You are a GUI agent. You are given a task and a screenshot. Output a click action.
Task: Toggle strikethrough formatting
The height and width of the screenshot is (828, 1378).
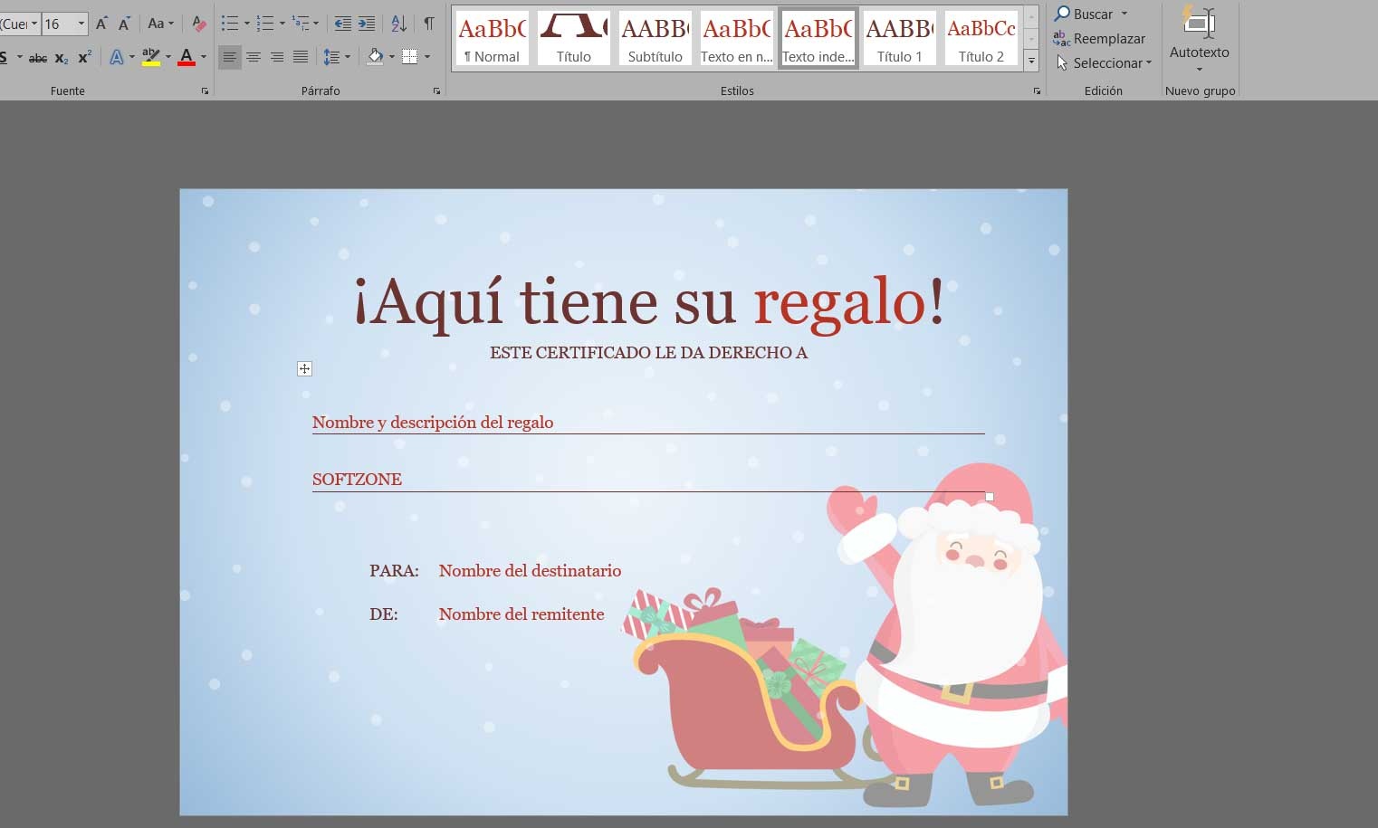click(x=38, y=58)
